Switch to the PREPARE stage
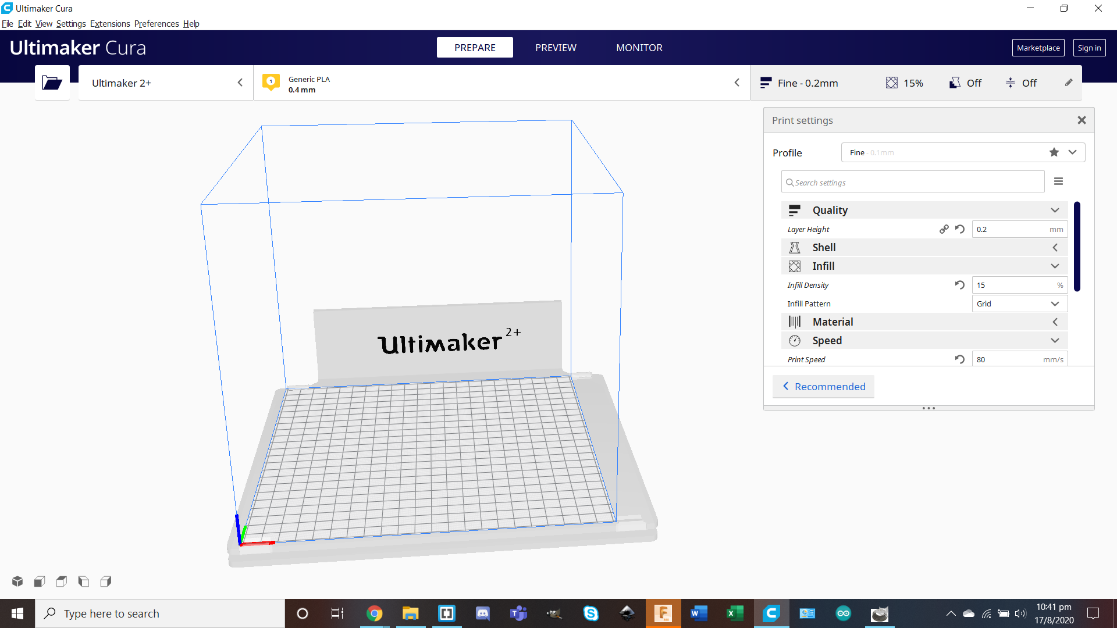The image size is (1117, 628). click(475, 48)
